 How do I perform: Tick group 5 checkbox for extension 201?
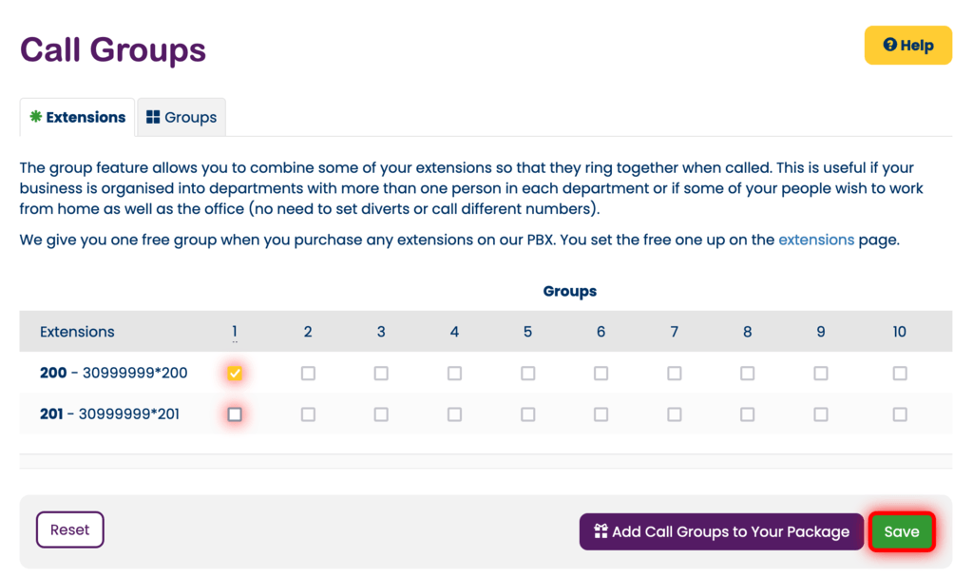527,414
